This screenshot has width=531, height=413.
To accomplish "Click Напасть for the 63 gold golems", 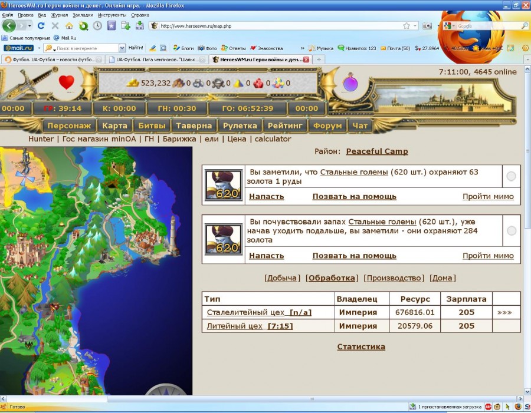I will [267, 197].
